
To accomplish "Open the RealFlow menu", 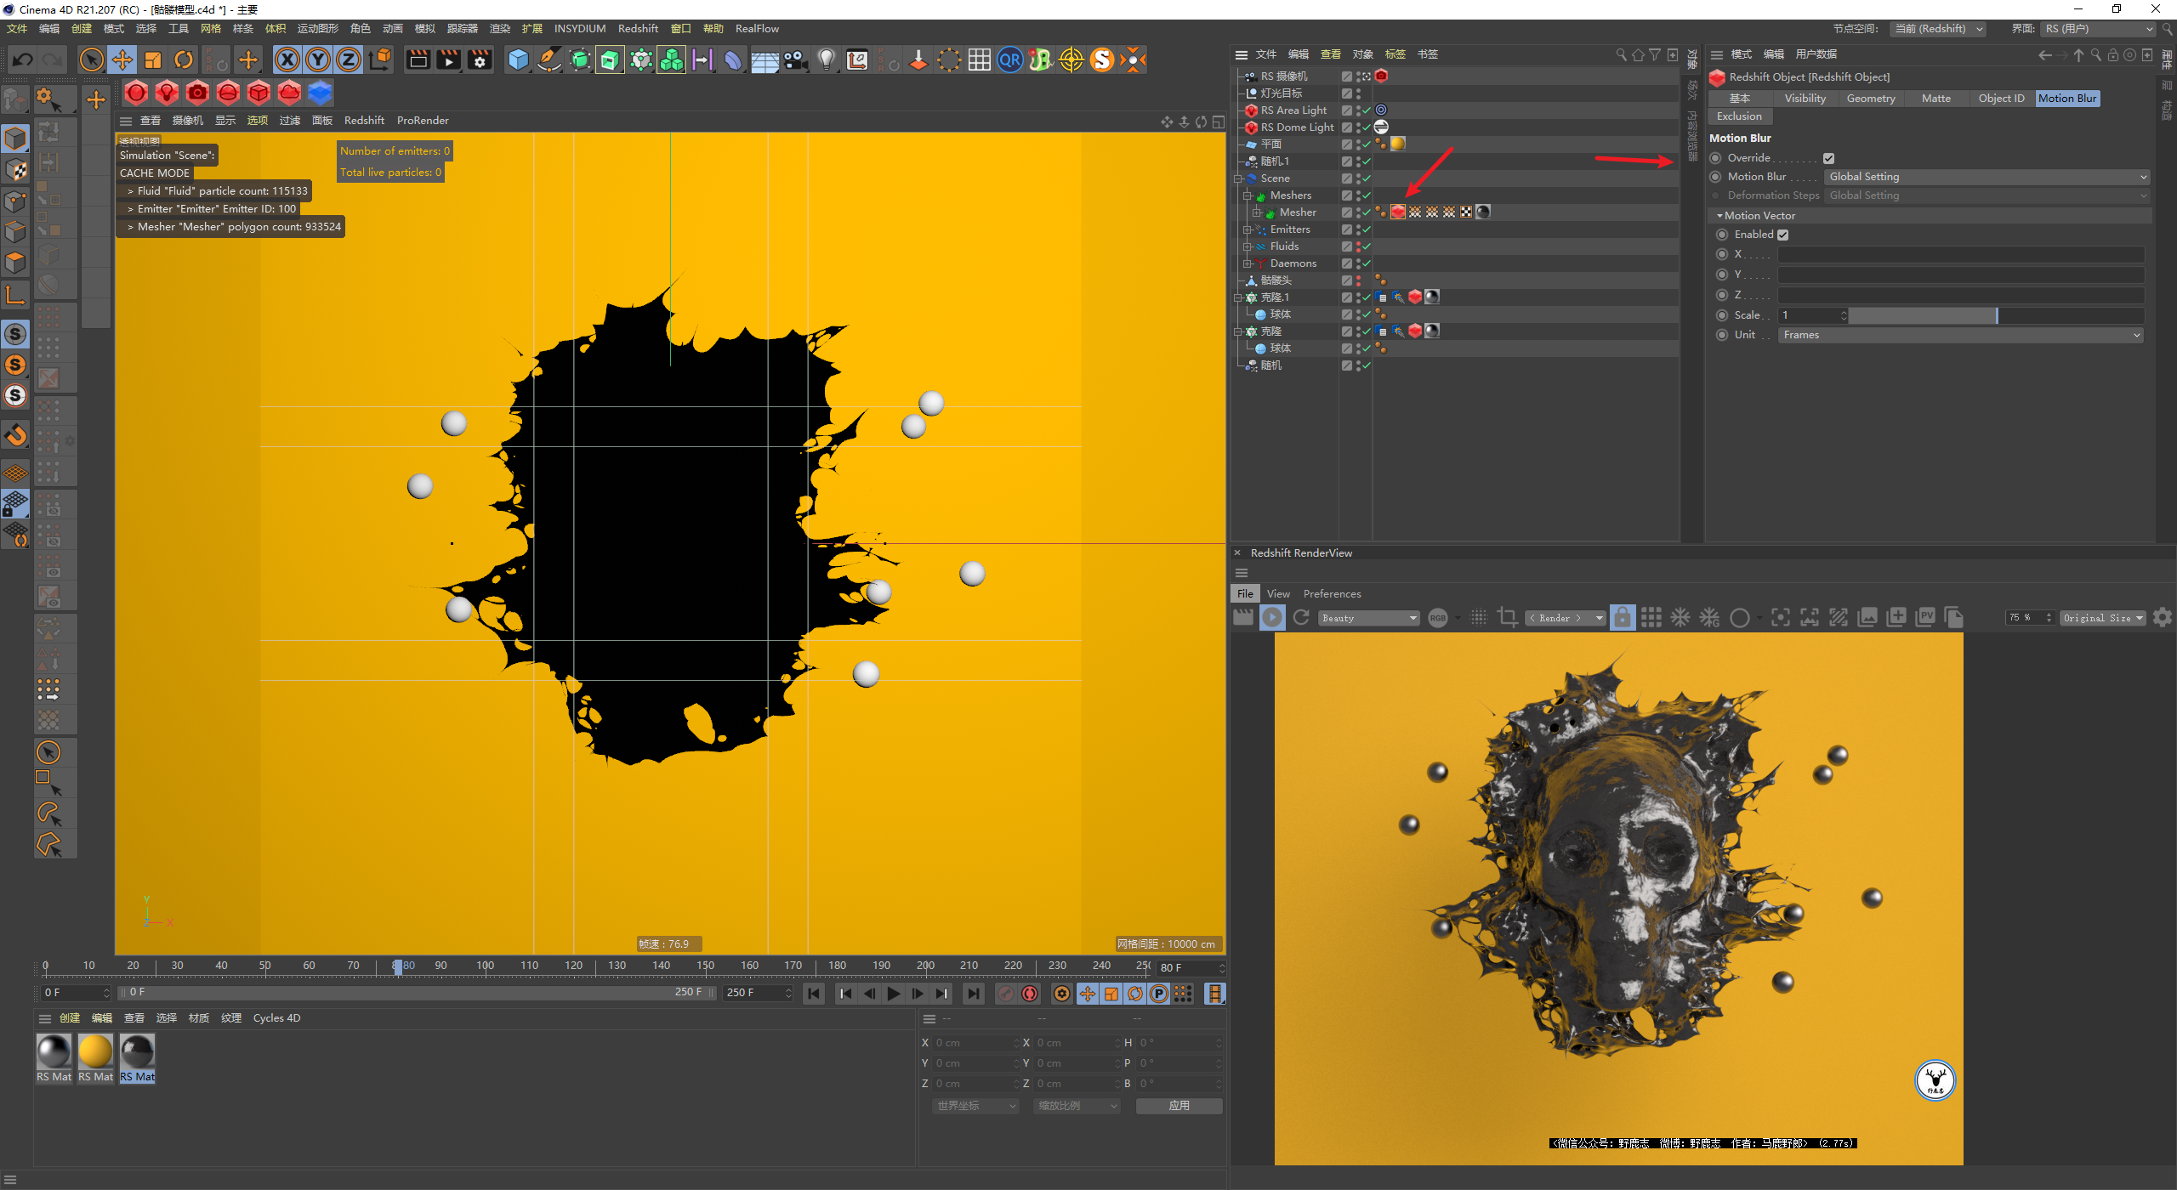I will click(757, 29).
